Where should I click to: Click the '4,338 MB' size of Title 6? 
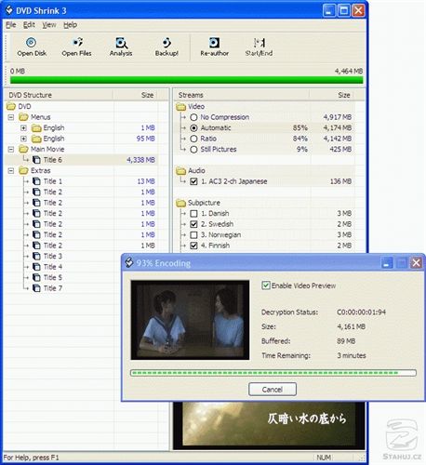(x=140, y=160)
